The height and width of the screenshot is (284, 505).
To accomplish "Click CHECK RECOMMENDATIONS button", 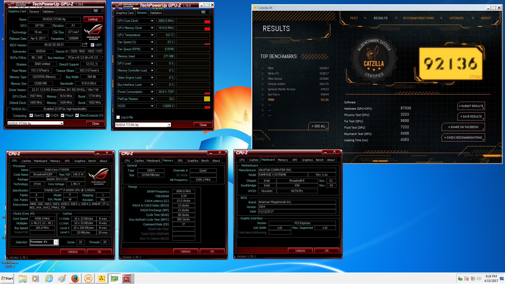I will (x=463, y=138).
